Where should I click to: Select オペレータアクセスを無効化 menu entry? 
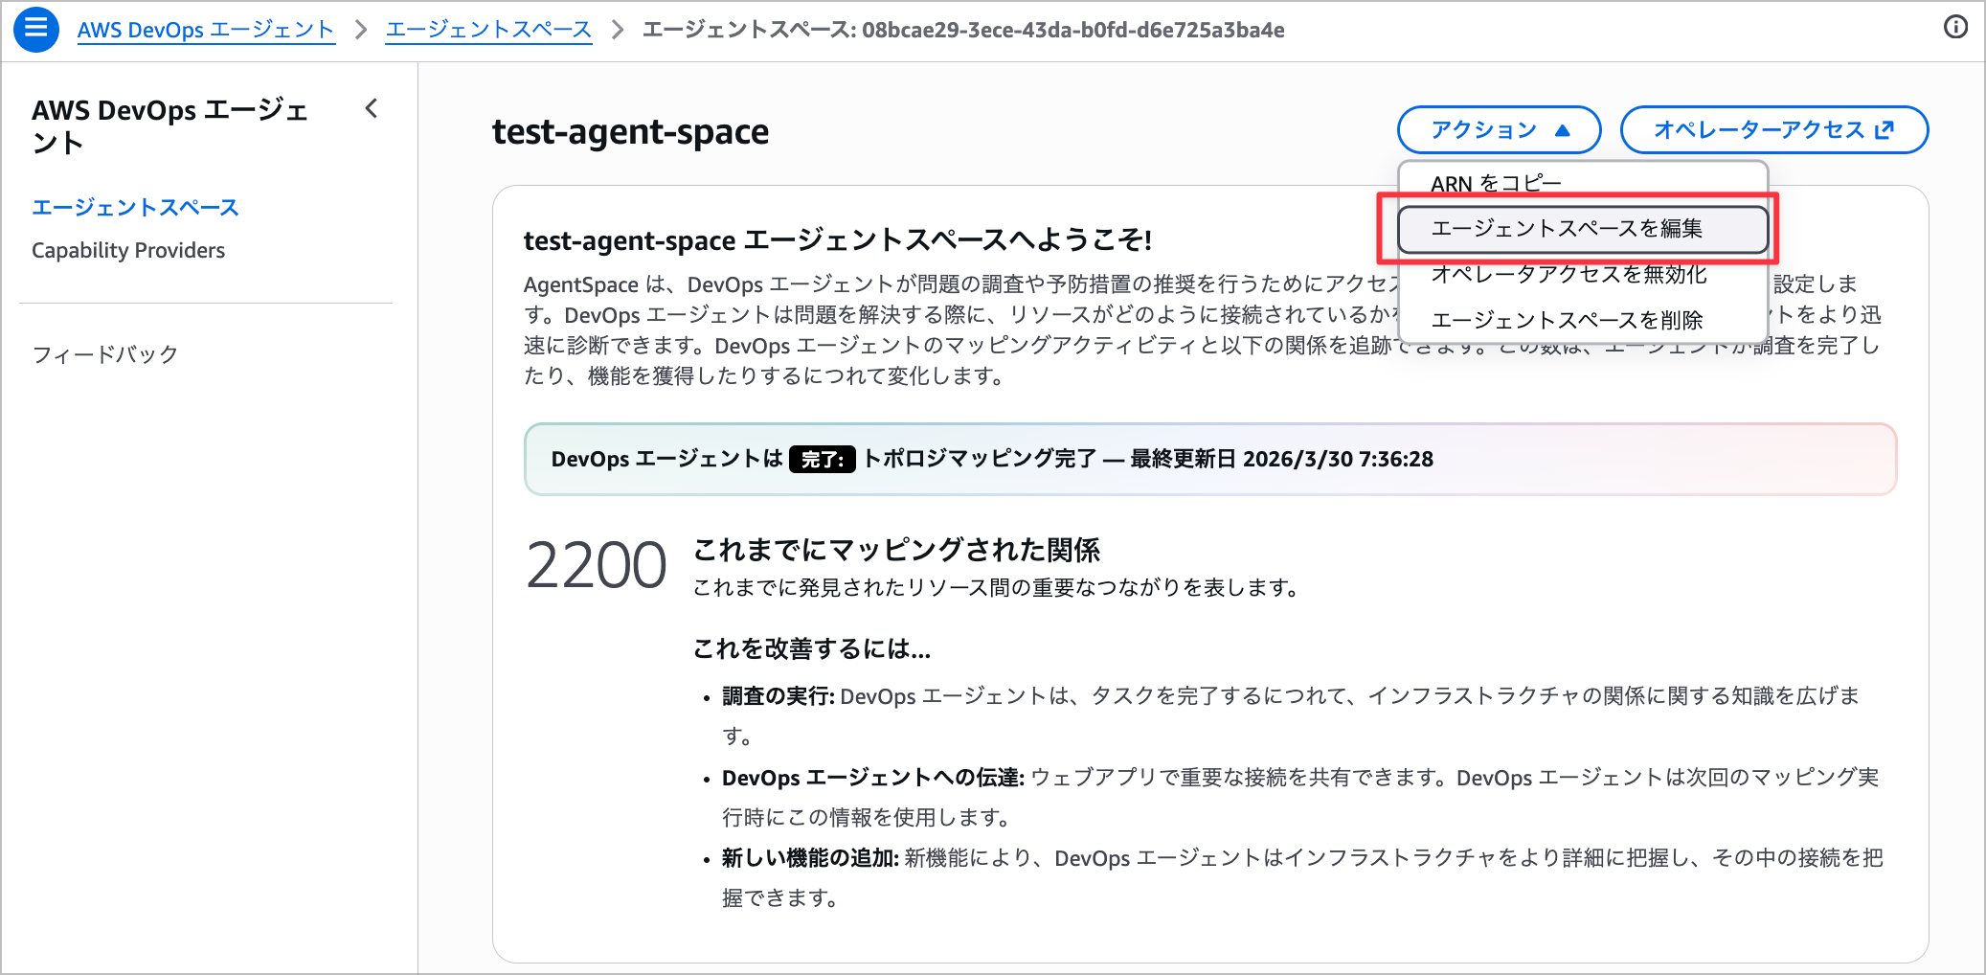tap(1568, 275)
